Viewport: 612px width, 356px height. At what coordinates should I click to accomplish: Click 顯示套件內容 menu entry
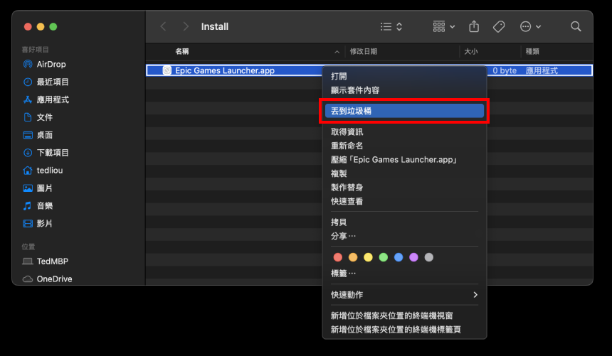(354, 90)
